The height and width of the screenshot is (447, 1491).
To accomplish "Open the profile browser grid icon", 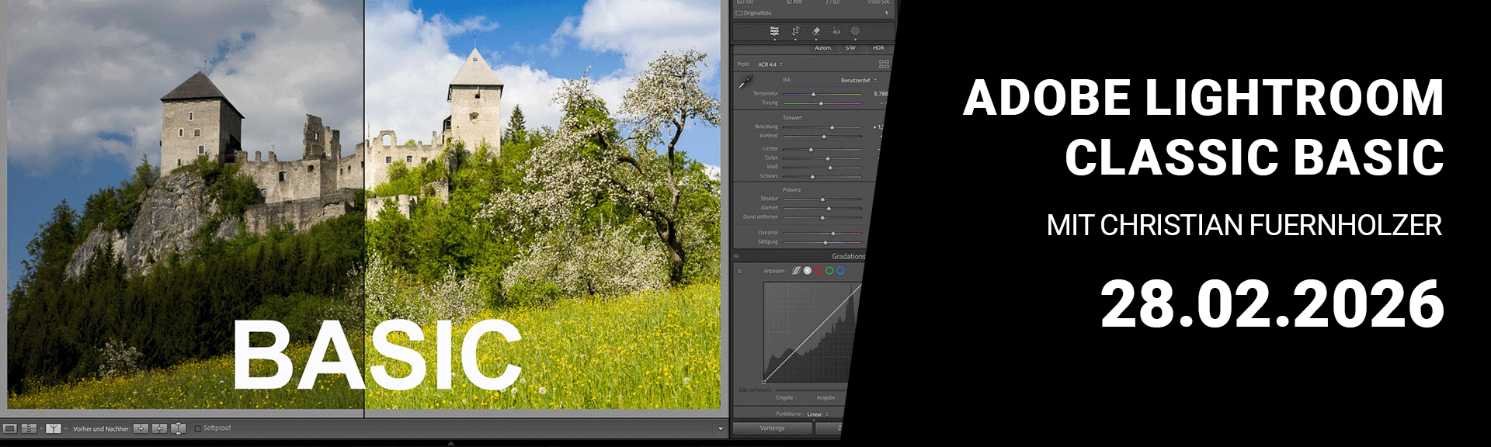I will click(883, 64).
